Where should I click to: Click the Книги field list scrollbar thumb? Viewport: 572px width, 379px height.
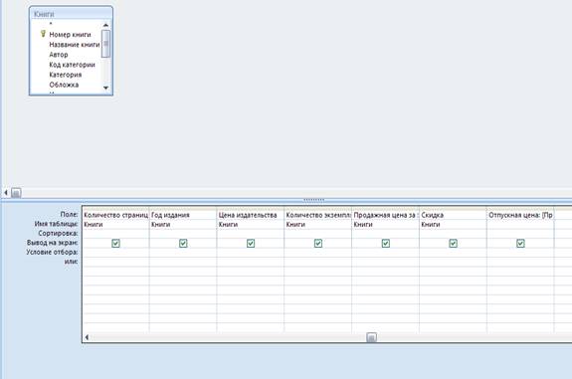[105, 44]
